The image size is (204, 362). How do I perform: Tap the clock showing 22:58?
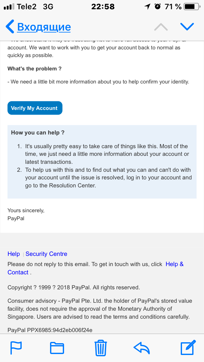coord(103,7)
